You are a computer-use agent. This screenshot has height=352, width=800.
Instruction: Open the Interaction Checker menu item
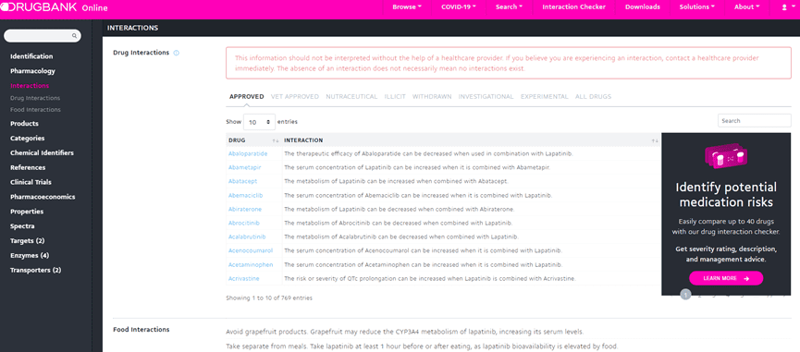click(x=574, y=7)
